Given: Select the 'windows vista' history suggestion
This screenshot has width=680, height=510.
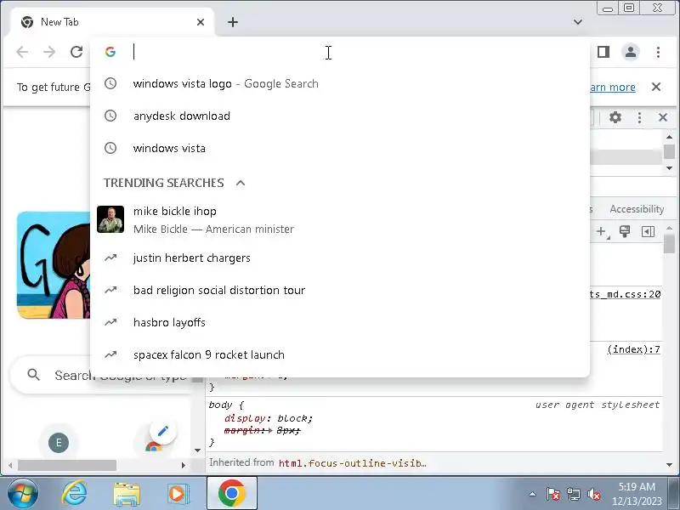Looking at the screenshot, I should coord(340,148).
